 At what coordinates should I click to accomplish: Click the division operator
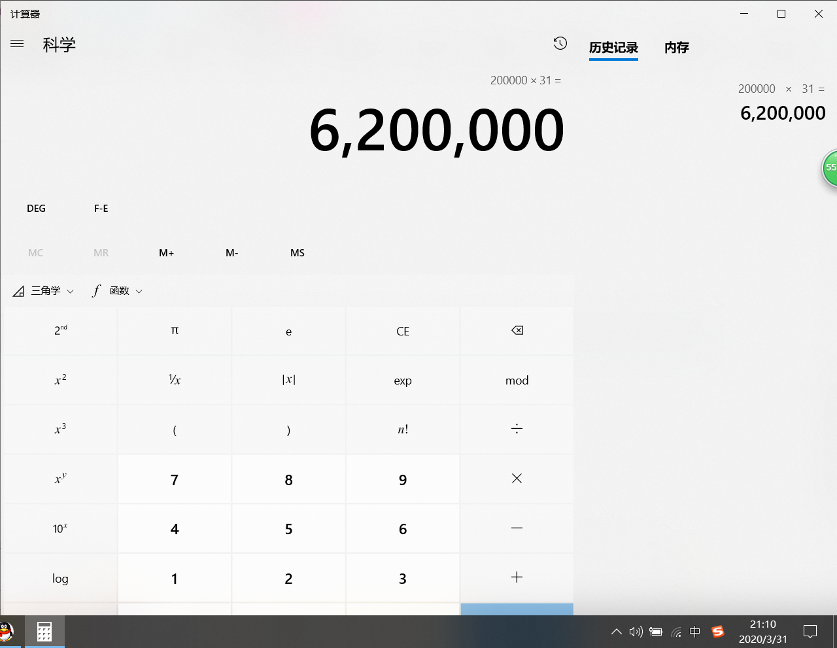coord(517,430)
